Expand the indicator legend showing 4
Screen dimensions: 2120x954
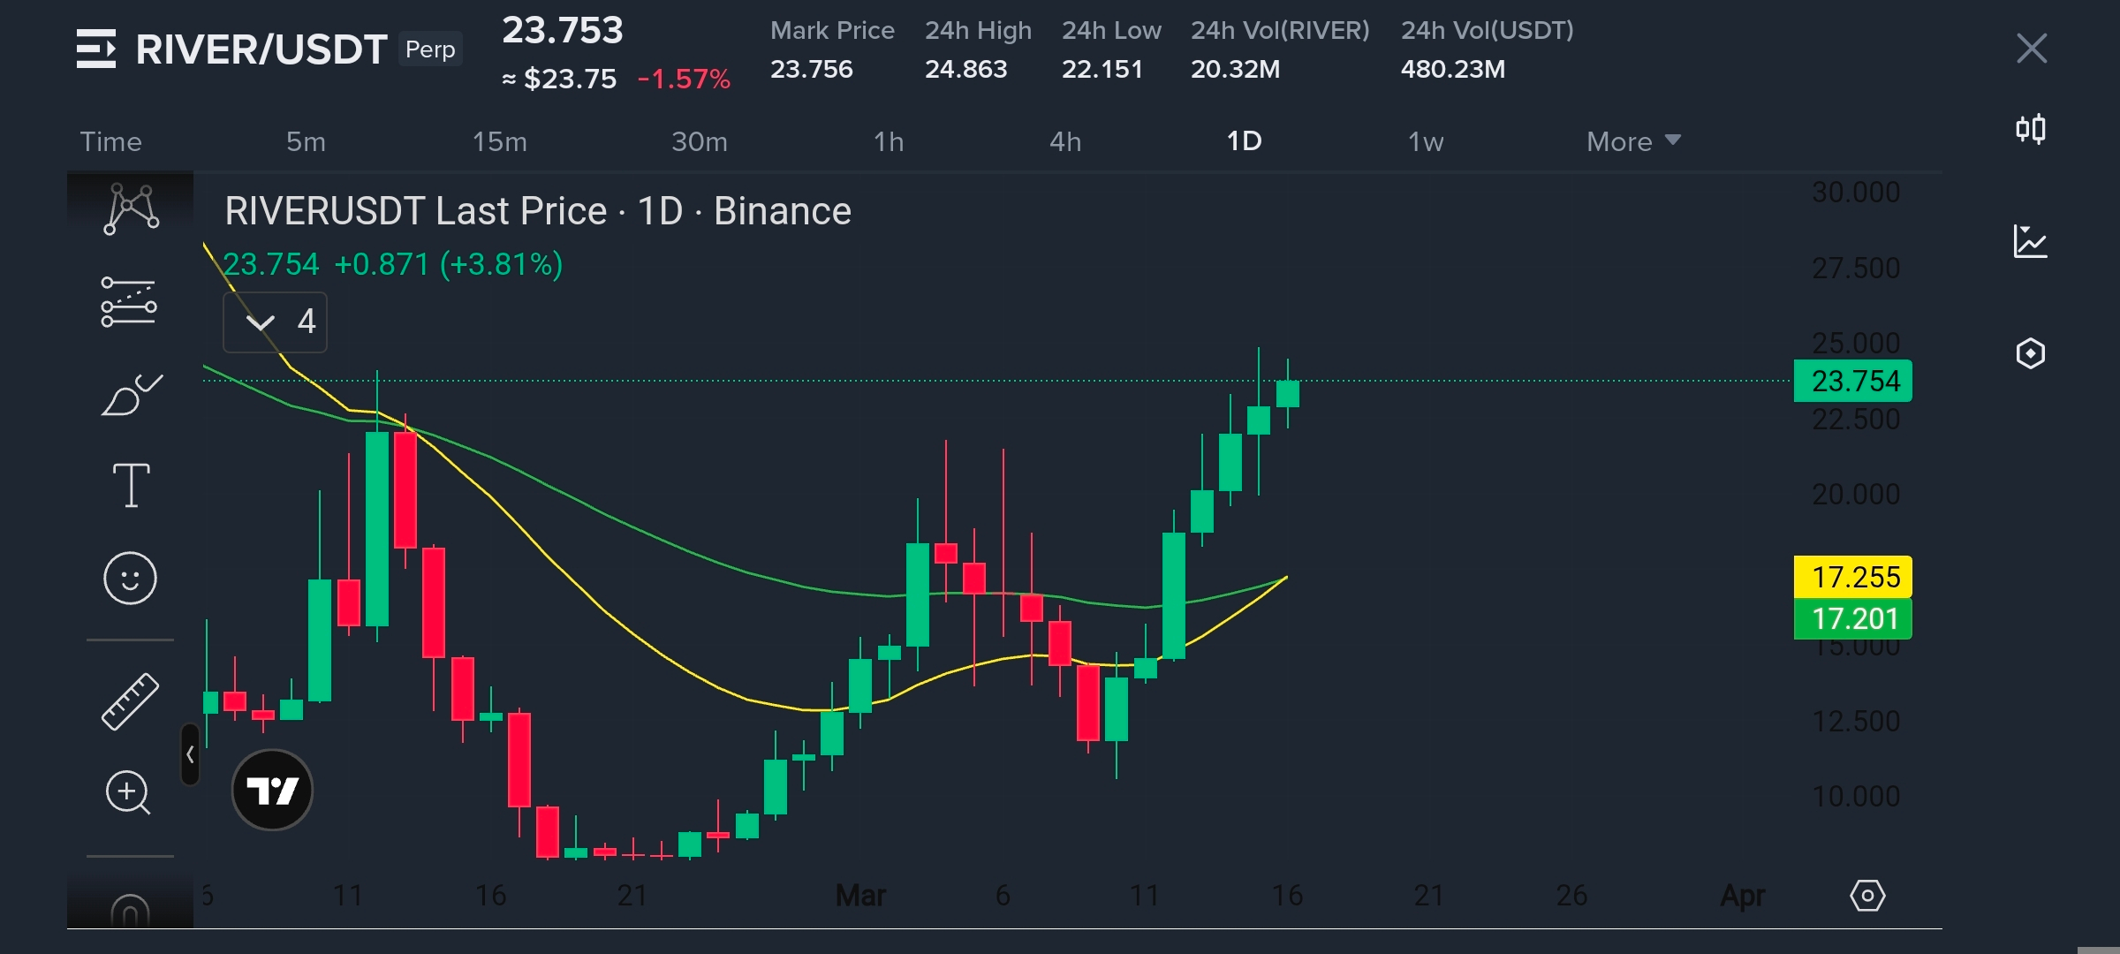[x=275, y=322]
